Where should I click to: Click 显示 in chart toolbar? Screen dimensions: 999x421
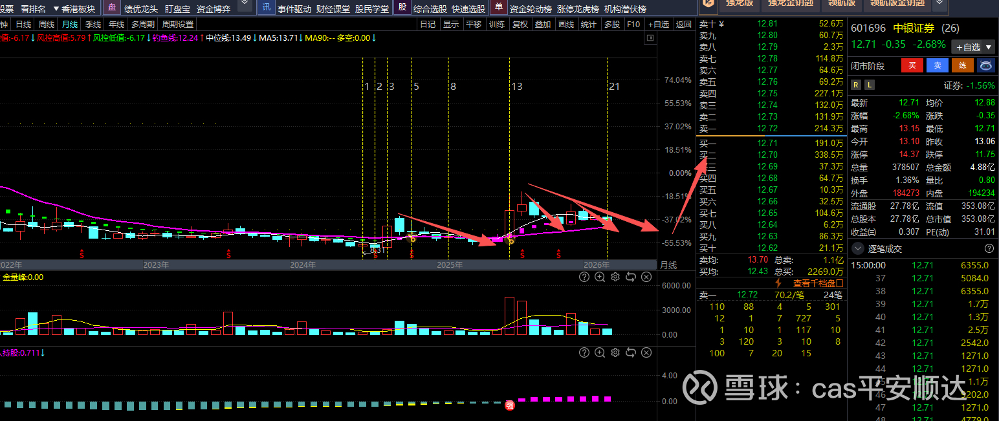[451, 25]
